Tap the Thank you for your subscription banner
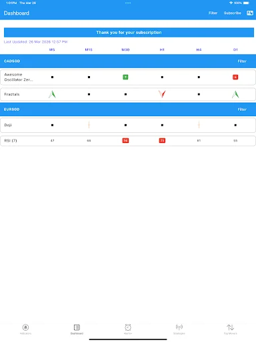Viewport: 256px width, 342px height. pos(129,33)
